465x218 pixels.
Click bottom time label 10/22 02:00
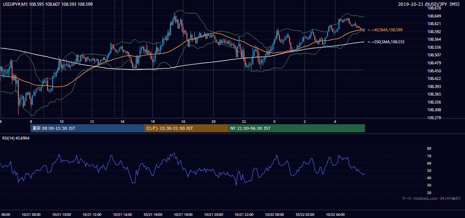pyautogui.click(x=305, y=214)
